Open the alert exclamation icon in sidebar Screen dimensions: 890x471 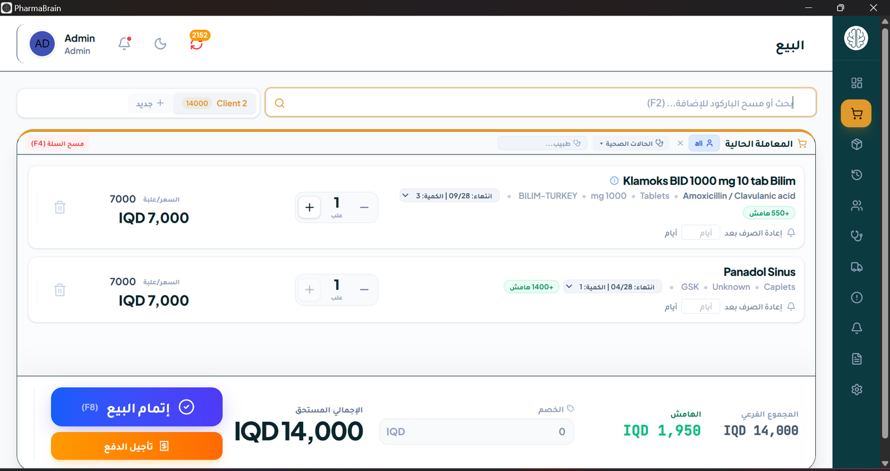pyautogui.click(x=856, y=298)
